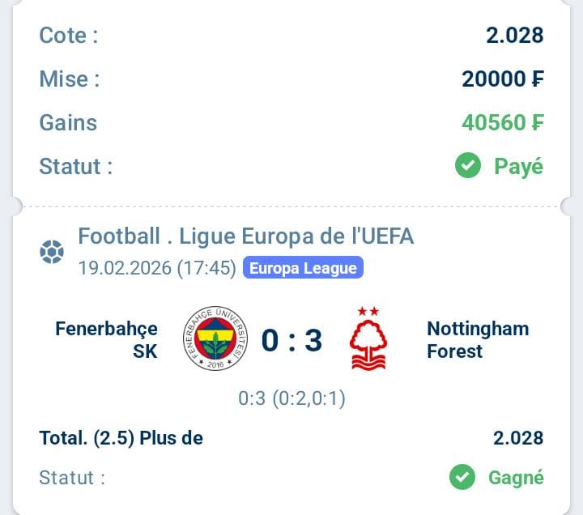Screen dimensions: 583x515
Task: Click the half-time score breakdown text
Action: pyautogui.click(x=291, y=398)
